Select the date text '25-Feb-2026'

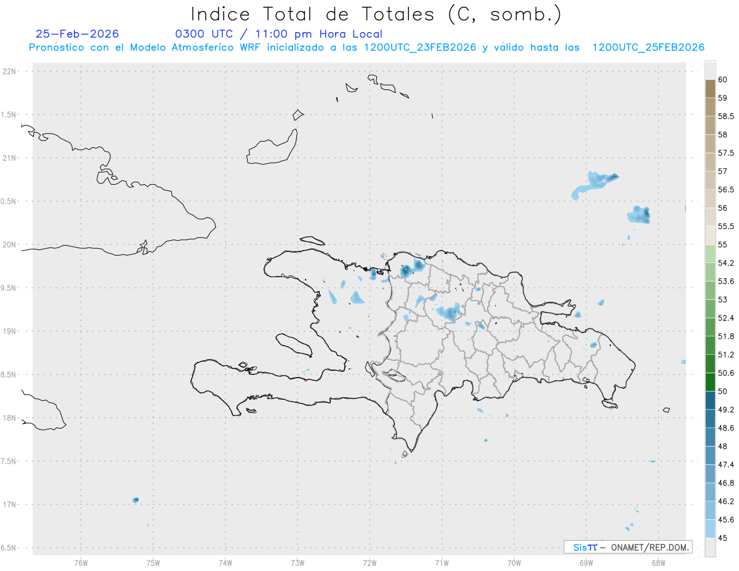click(77, 34)
